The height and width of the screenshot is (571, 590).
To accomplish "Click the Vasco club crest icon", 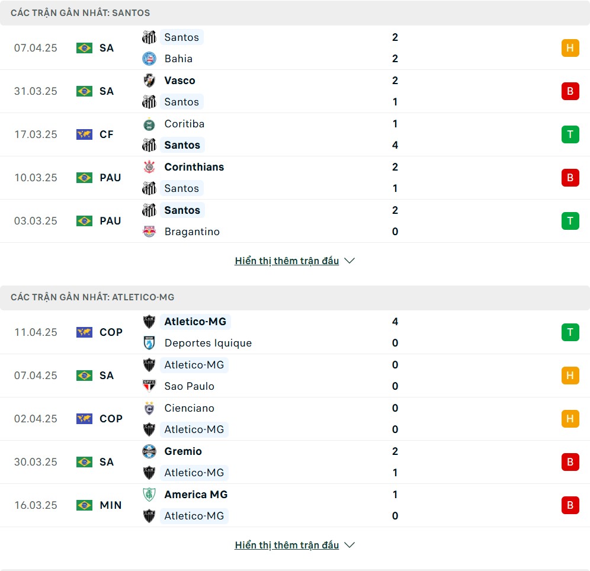I will (149, 81).
